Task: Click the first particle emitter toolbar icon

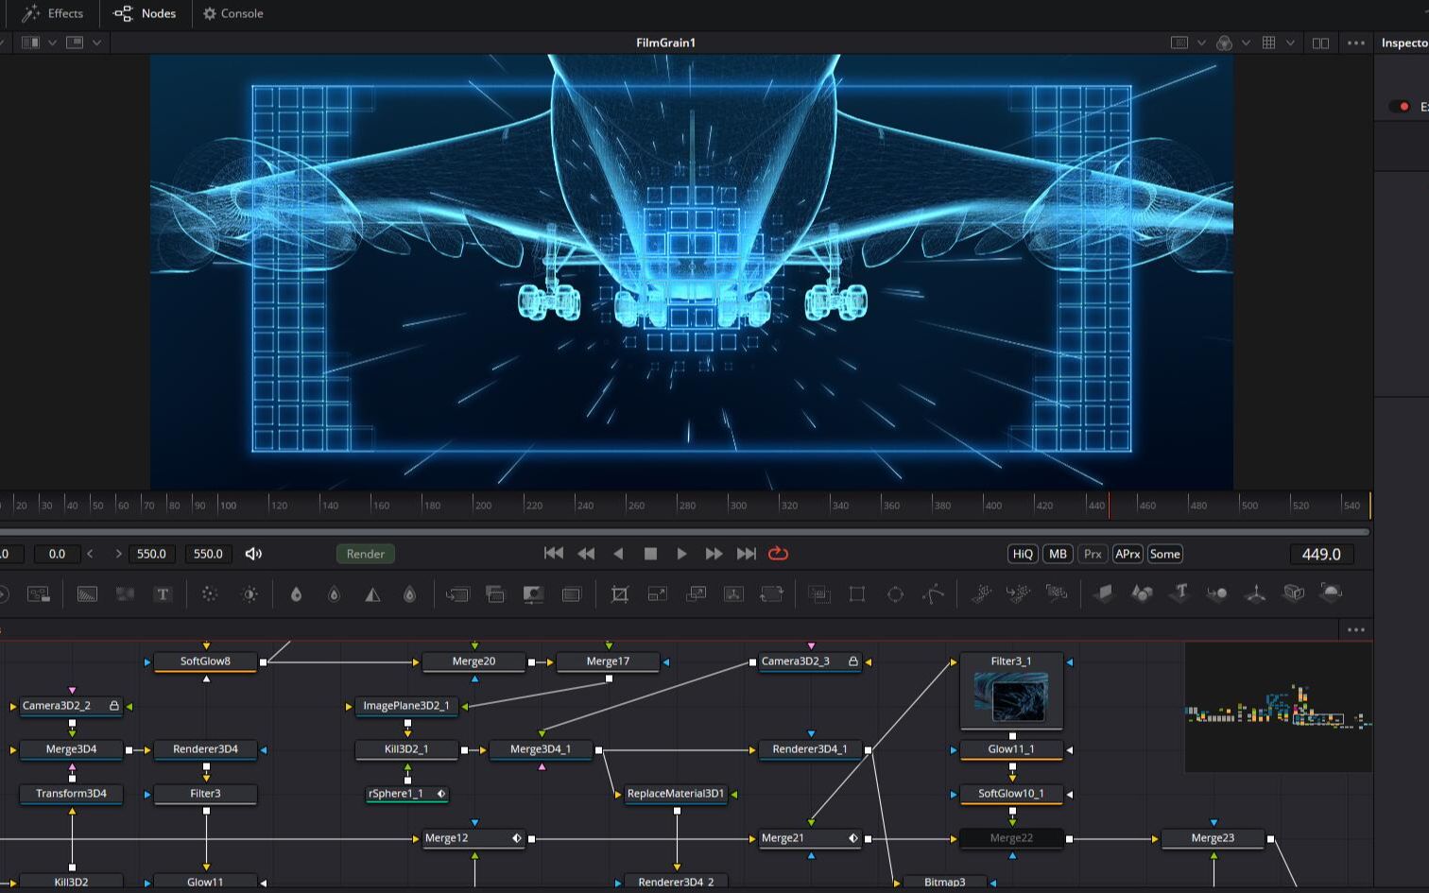Action: click(982, 593)
